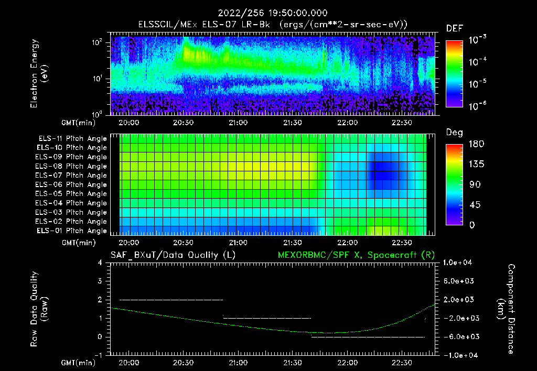This screenshot has width=537, height=371.
Task: Click the ELS-08 Pitch Angle row label
Action: (71, 166)
